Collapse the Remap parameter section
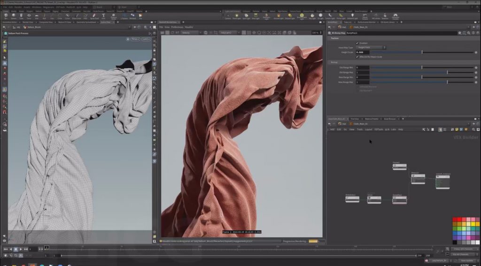The width and height of the screenshot is (481, 266). (334, 63)
